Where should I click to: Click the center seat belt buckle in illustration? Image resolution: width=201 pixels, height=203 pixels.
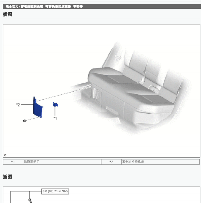tap(142, 79)
